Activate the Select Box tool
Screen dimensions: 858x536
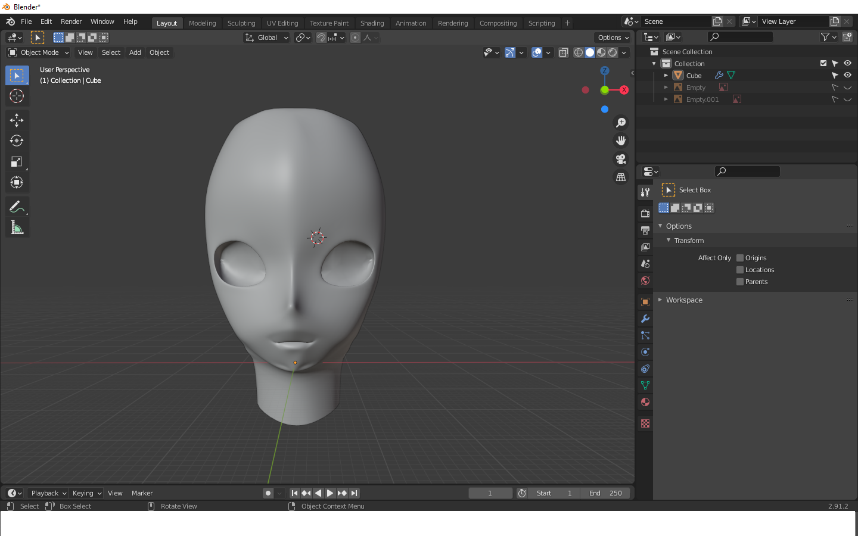tap(17, 76)
